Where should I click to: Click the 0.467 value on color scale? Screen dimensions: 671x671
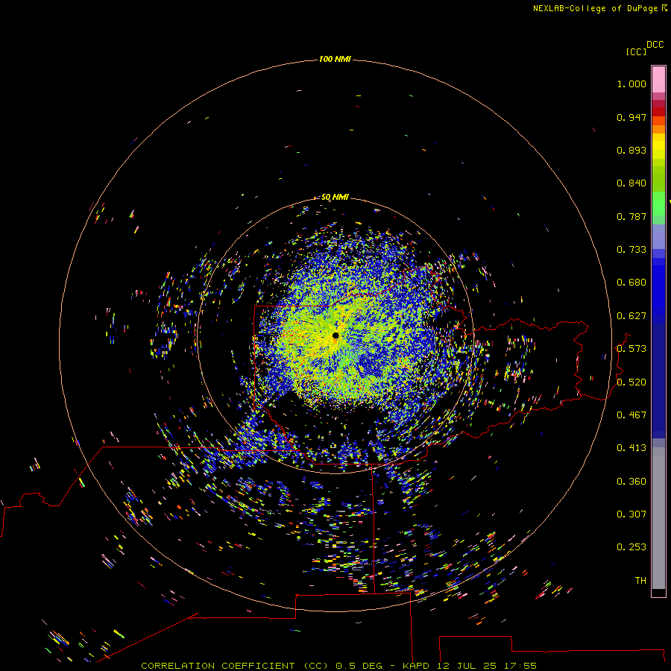coord(631,415)
